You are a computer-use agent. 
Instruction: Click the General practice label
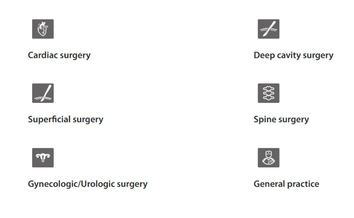(286, 184)
